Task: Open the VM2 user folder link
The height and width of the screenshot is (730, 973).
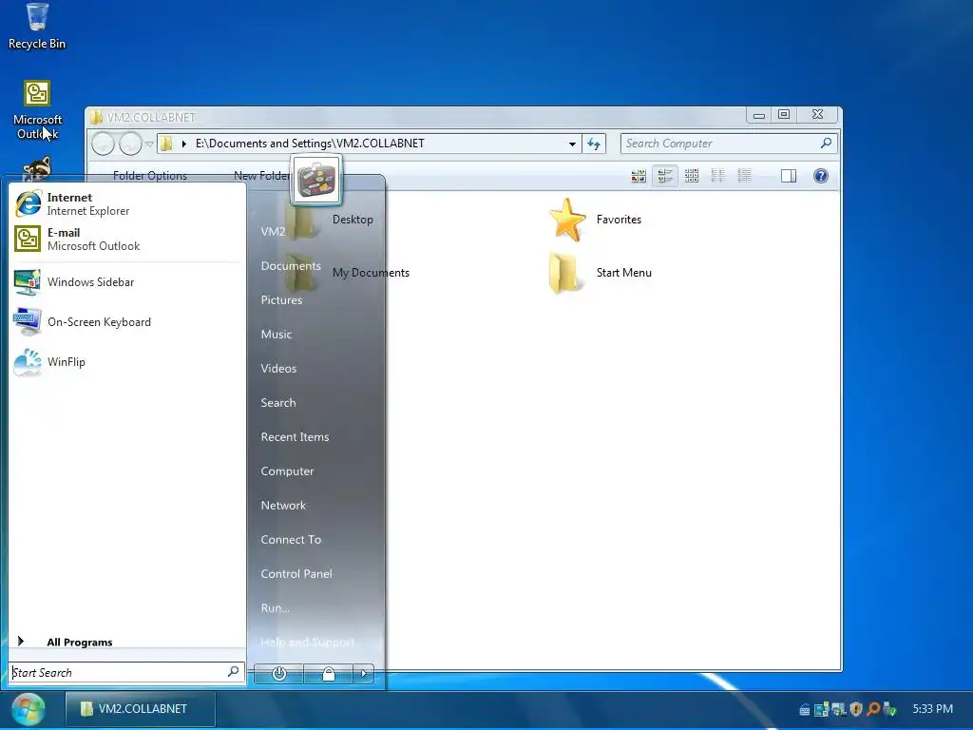Action: 273,232
